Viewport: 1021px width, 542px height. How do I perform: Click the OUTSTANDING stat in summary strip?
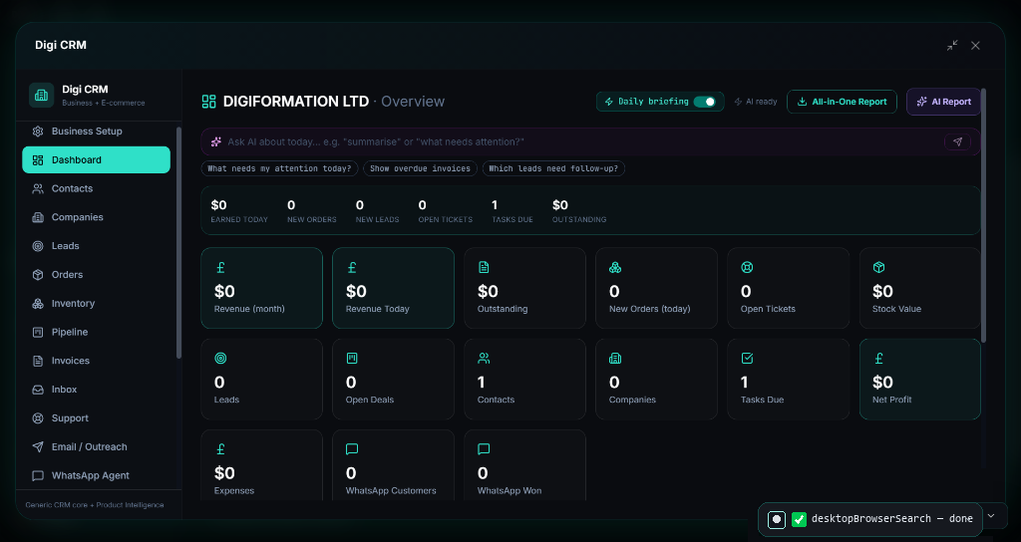pos(579,211)
